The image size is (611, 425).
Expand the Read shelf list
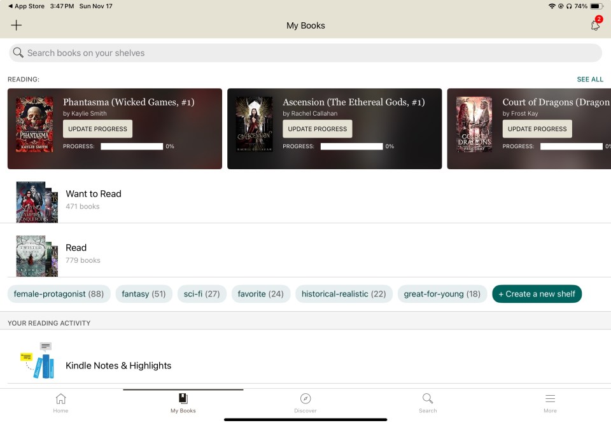click(76, 247)
